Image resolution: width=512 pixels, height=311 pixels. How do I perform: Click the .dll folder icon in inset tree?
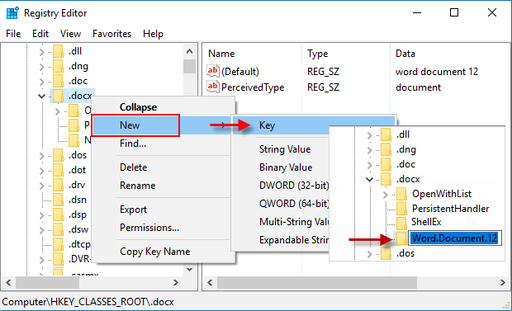[x=386, y=134]
